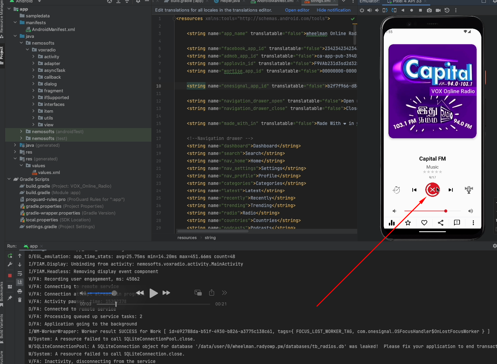
Task: Open the emulator toolbar's extended controls menu
Action: pos(456,10)
